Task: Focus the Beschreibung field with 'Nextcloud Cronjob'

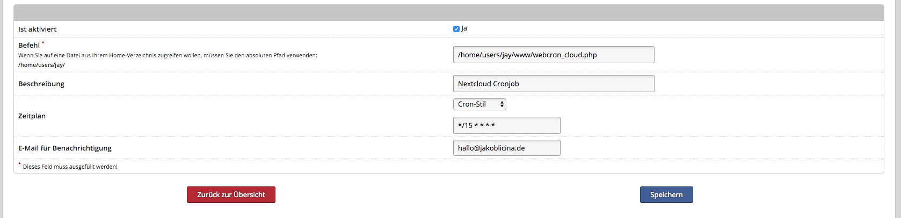Action: (553, 84)
